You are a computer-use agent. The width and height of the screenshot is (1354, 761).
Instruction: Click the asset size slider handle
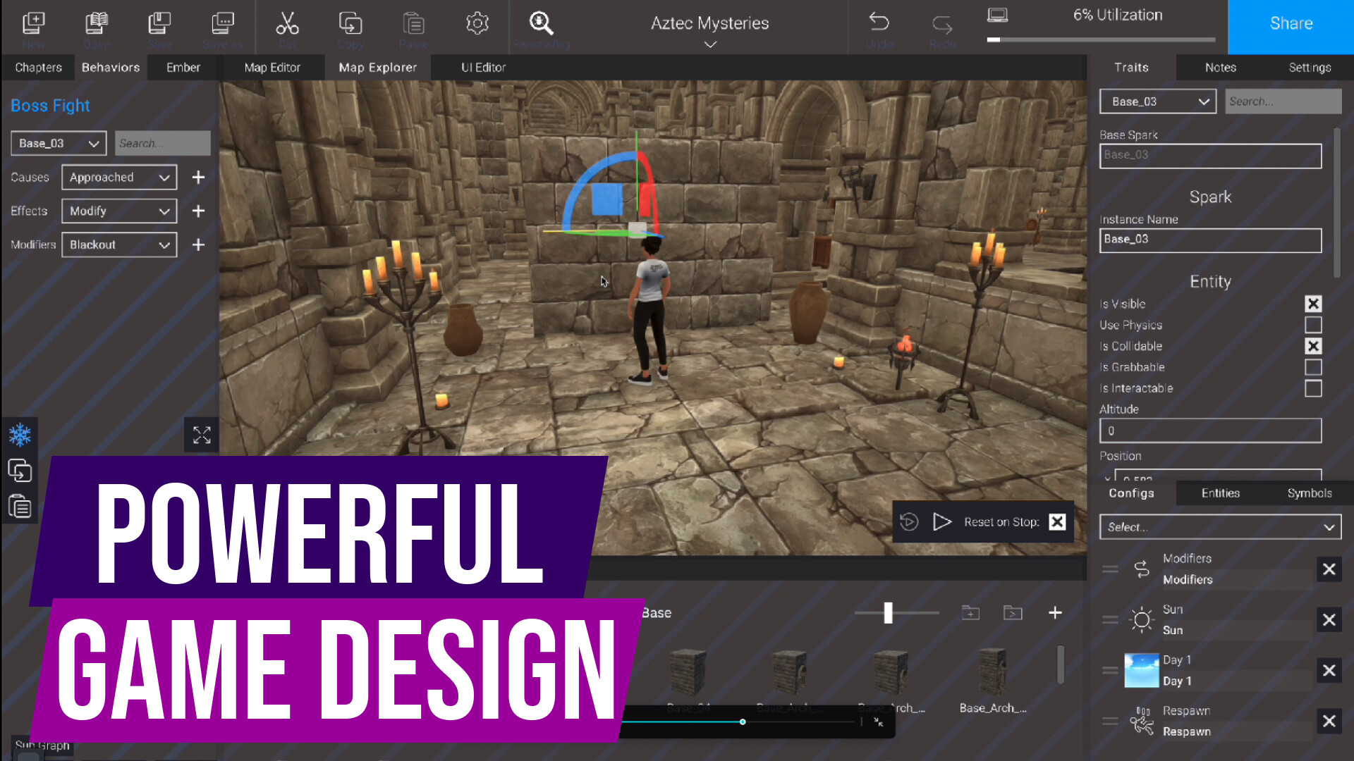[x=889, y=612]
